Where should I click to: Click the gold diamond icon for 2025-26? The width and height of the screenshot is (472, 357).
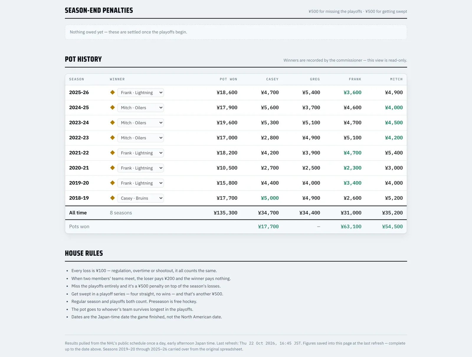click(112, 92)
